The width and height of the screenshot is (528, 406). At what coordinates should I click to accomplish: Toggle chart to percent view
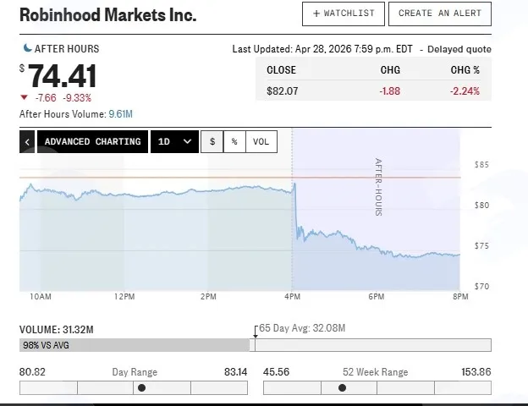(x=234, y=142)
